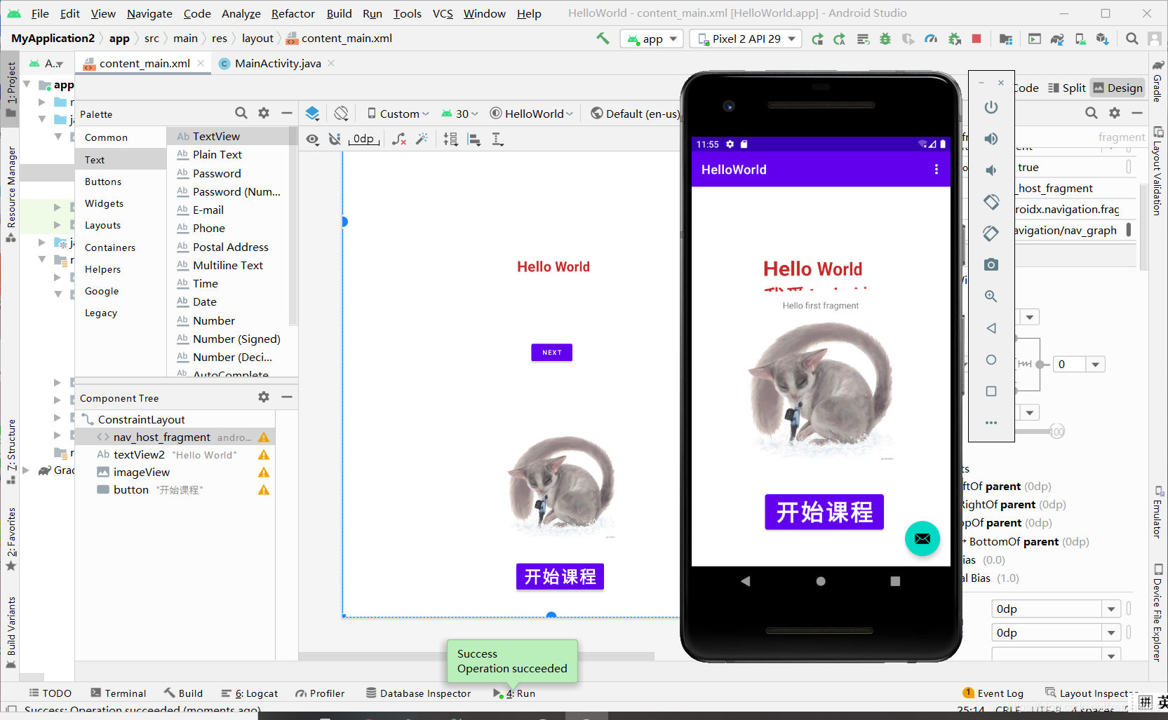Toggle view options via the eye icon

click(x=312, y=139)
